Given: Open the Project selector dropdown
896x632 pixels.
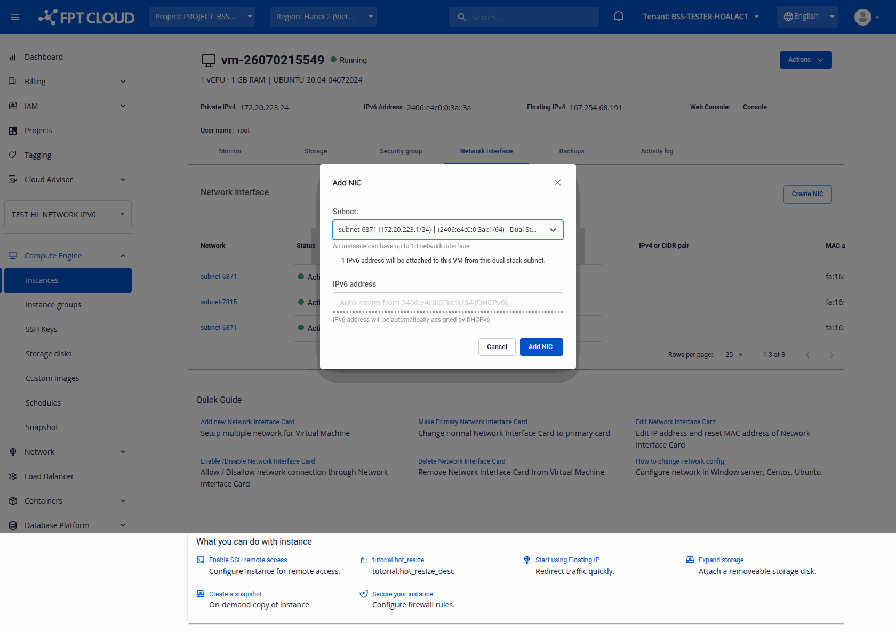Looking at the screenshot, I should tap(202, 17).
